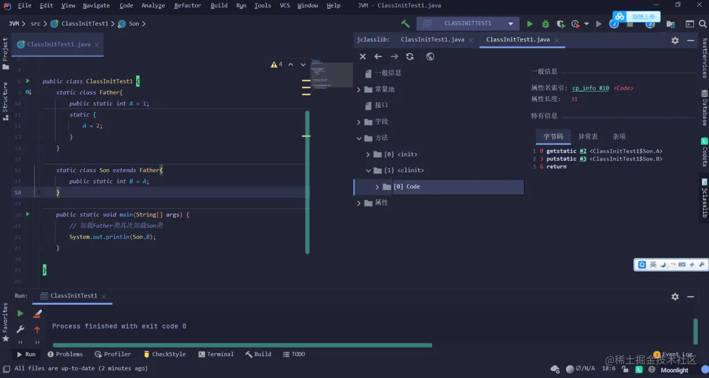The height and width of the screenshot is (378, 709).
Task: Open dropdown arrow next to profiler icon
Action: [x=587, y=24]
